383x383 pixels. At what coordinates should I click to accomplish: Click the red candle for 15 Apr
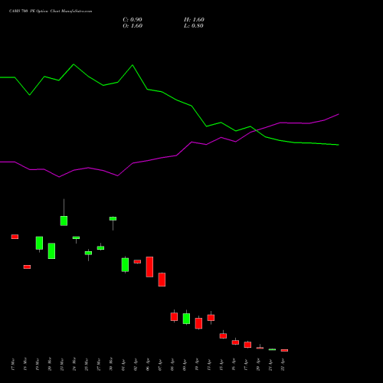tap(223, 336)
